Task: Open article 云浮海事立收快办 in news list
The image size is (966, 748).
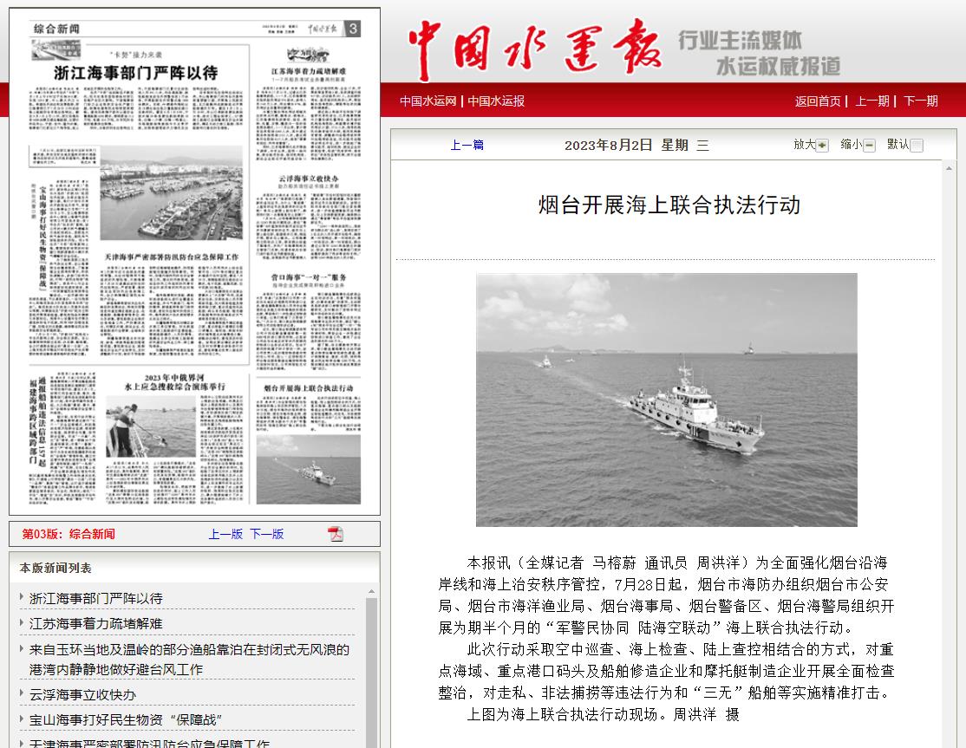Action: [x=82, y=695]
